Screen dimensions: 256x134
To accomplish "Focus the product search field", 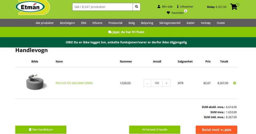I will pos(102,7).
